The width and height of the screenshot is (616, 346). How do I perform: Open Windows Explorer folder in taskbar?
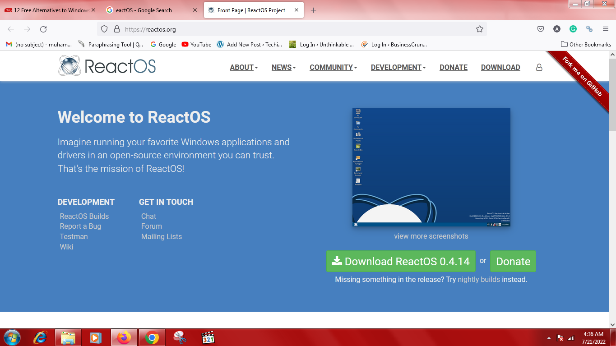68,337
